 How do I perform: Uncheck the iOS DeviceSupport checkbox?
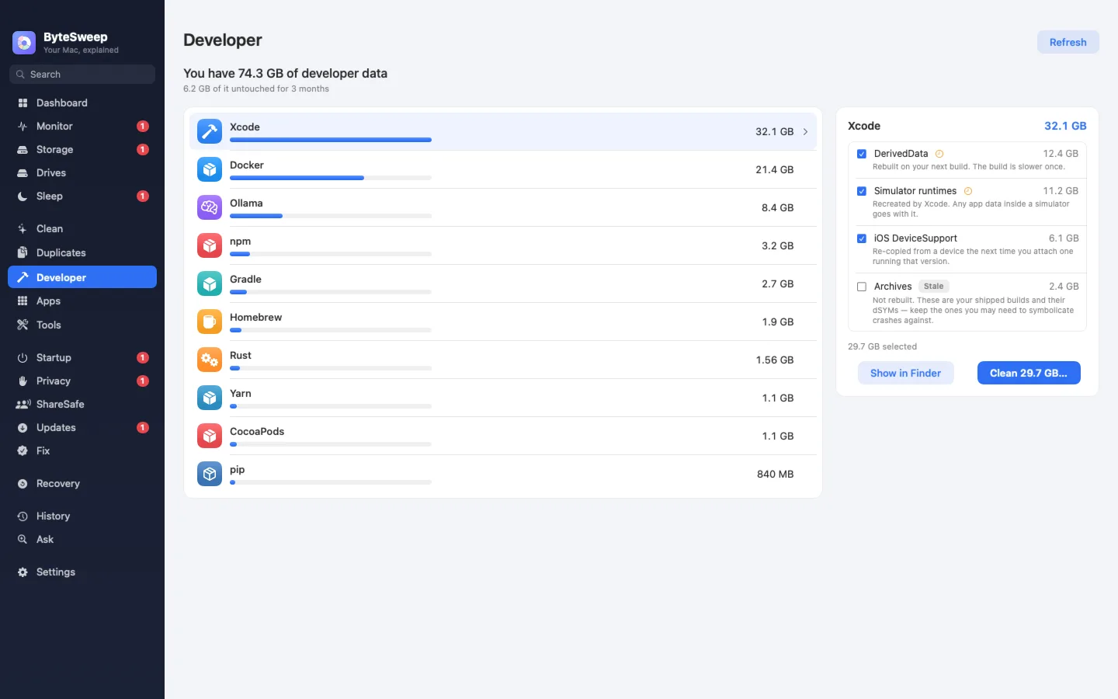tap(862, 238)
